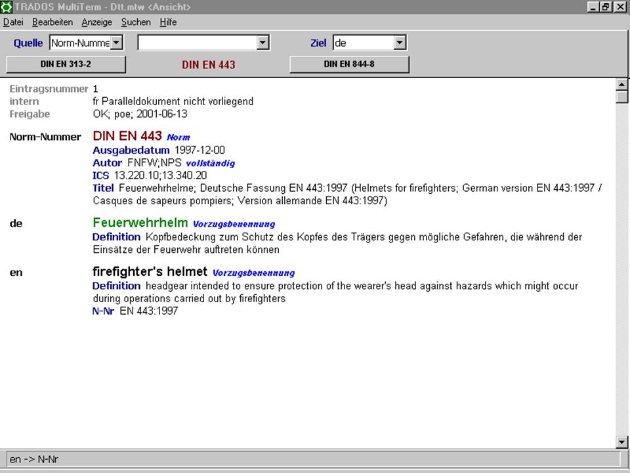Click the Freigabe value 'OK; poe; 2001-06-13'
The height and width of the screenshot is (473, 630).
click(140, 114)
